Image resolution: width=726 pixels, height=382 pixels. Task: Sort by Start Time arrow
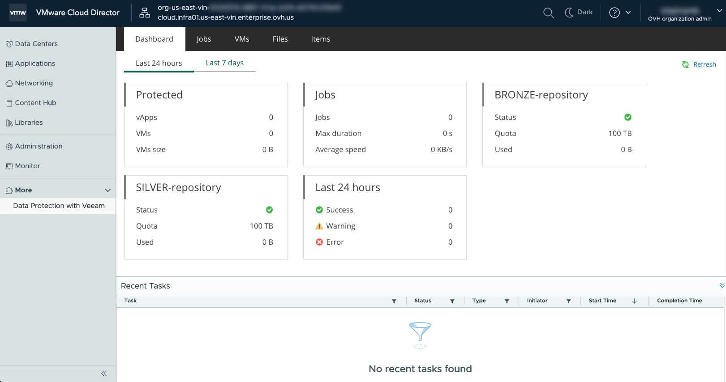[635, 301]
